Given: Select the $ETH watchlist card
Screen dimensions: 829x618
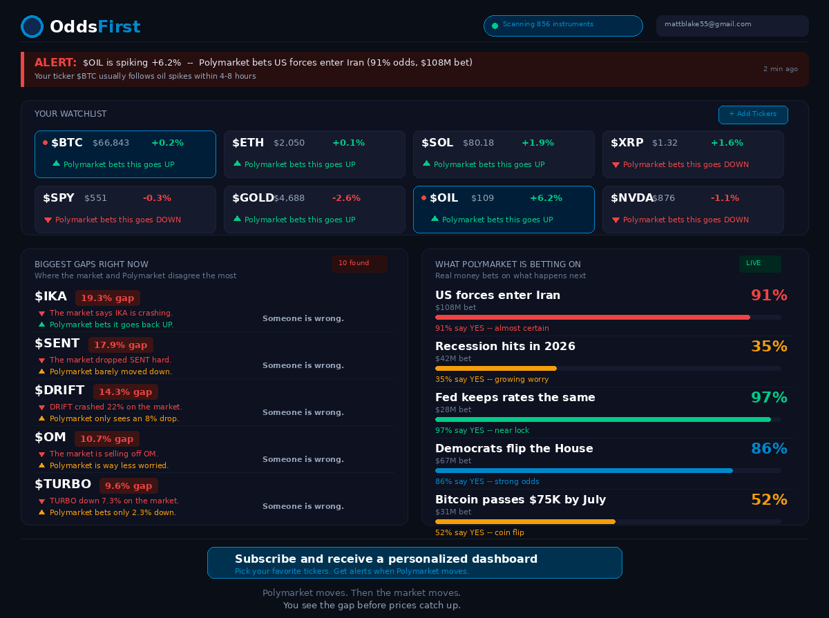Looking at the screenshot, I should pyautogui.click(x=314, y=154).
